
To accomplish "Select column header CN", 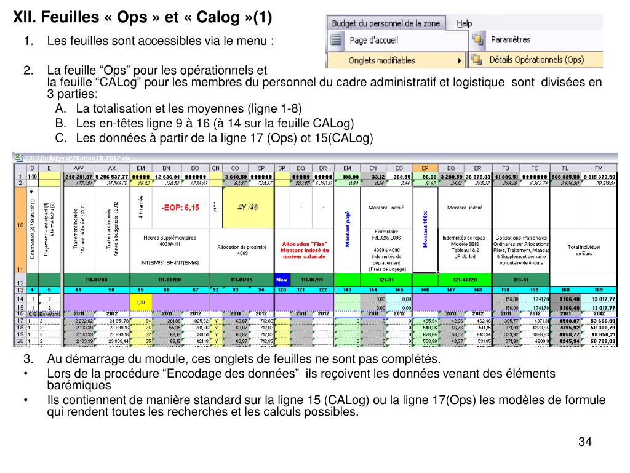I will tap(216, 168).
